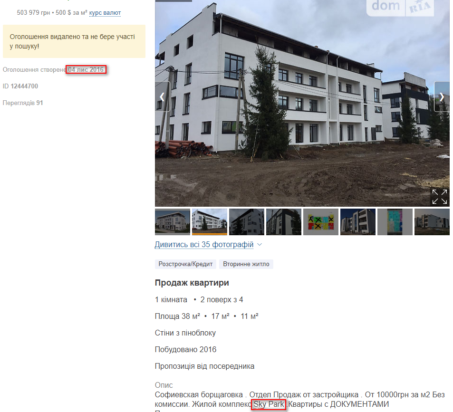
Task: Click the 'Вторинне житло' tag
Action: 246,264
